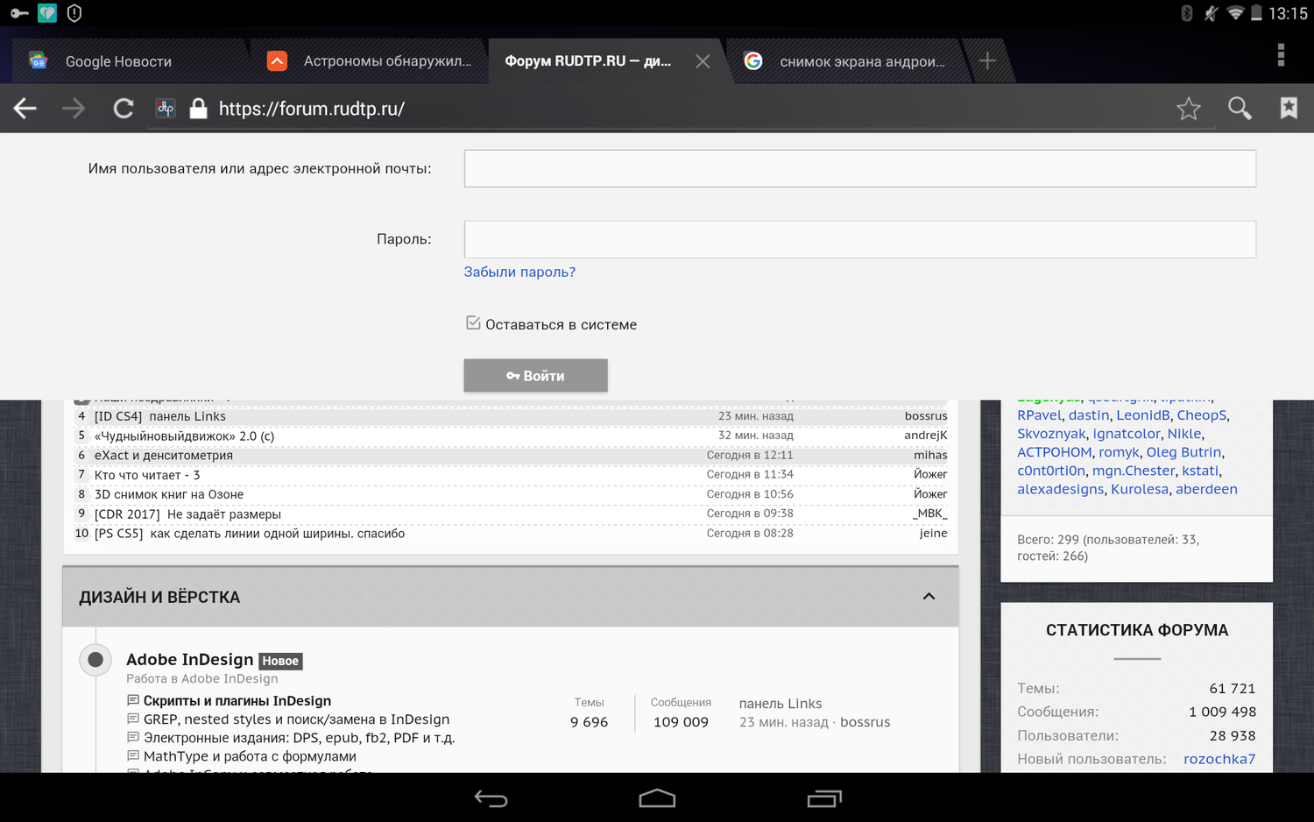The height and width of the screenshot is (822, 1314).
Task: Open browser search magnifier icon
Action: [1240, 109]
